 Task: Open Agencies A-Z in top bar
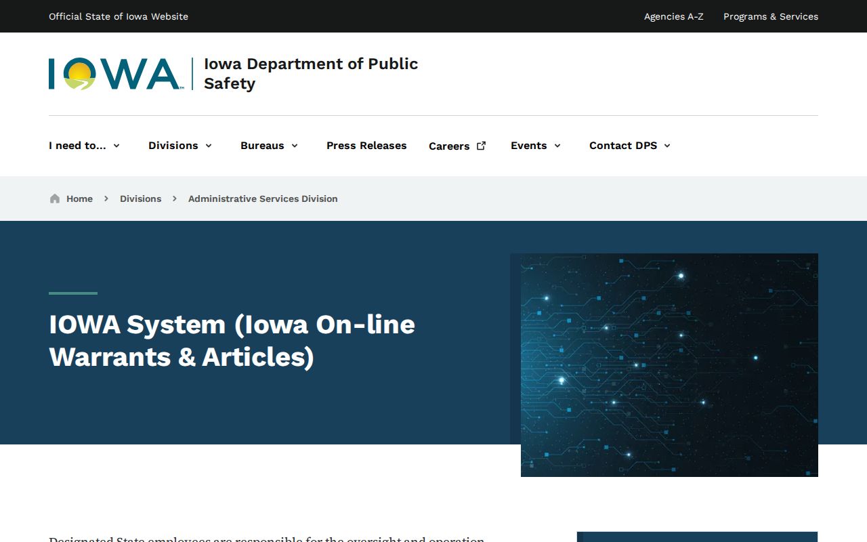[674, 16]
